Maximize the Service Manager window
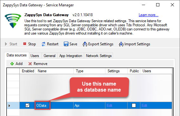 click(x=158, y=5)
